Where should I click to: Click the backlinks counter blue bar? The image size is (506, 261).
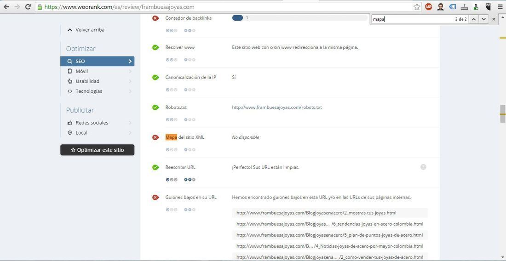(x=237, y=18)
